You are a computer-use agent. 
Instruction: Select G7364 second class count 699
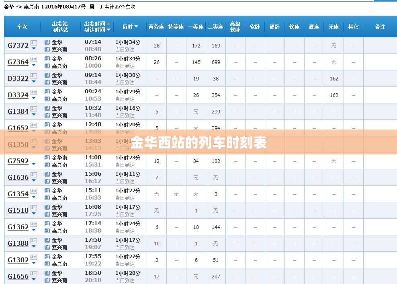(216, 62)
